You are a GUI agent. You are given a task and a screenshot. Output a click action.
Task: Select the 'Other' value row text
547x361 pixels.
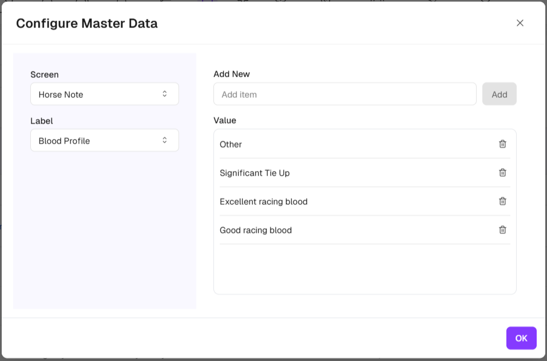point(231,145)
